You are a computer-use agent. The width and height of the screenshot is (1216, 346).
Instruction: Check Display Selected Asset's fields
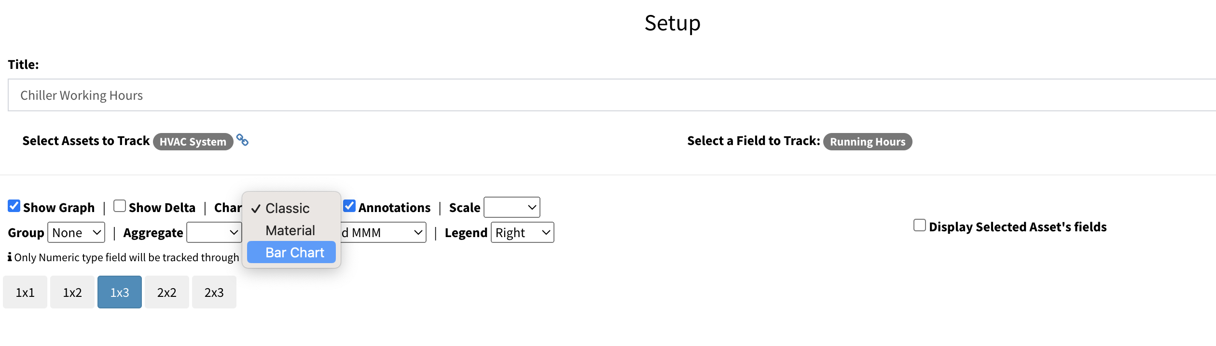tap(920, 226)
